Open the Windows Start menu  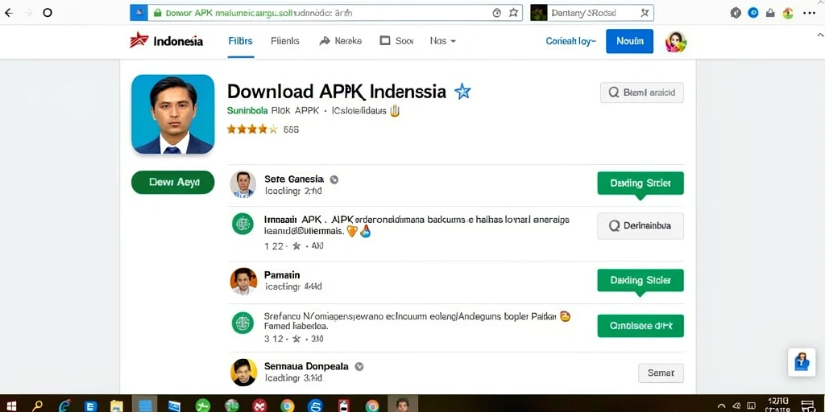(x=11, y=406)
